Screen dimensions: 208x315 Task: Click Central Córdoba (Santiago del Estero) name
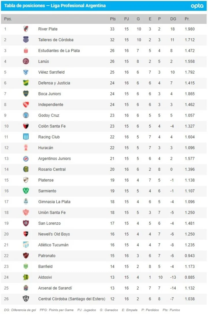click(72, 299)
